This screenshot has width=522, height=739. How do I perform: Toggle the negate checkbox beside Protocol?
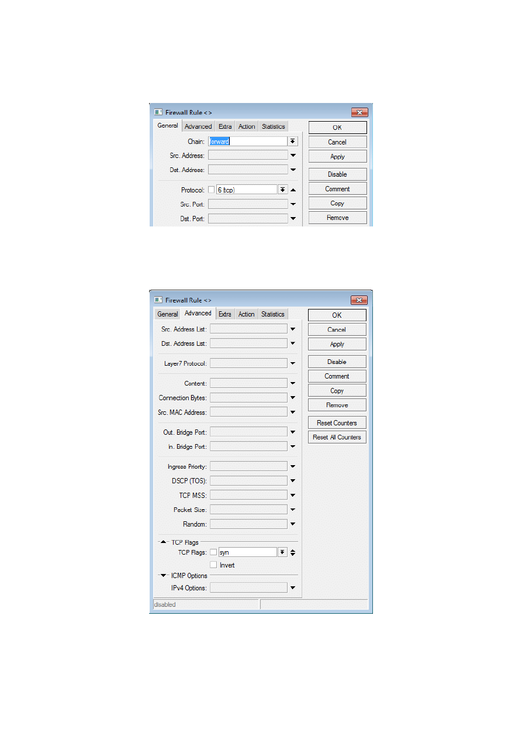(212, 190)
